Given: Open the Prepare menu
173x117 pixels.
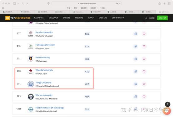Looking at the screenshot, I should [79, 18].
